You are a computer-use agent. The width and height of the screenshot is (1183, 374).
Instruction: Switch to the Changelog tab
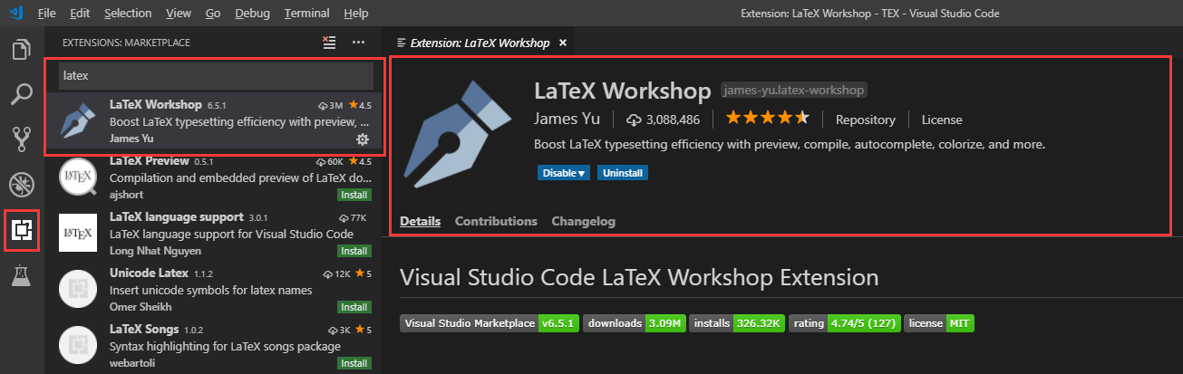583,221
